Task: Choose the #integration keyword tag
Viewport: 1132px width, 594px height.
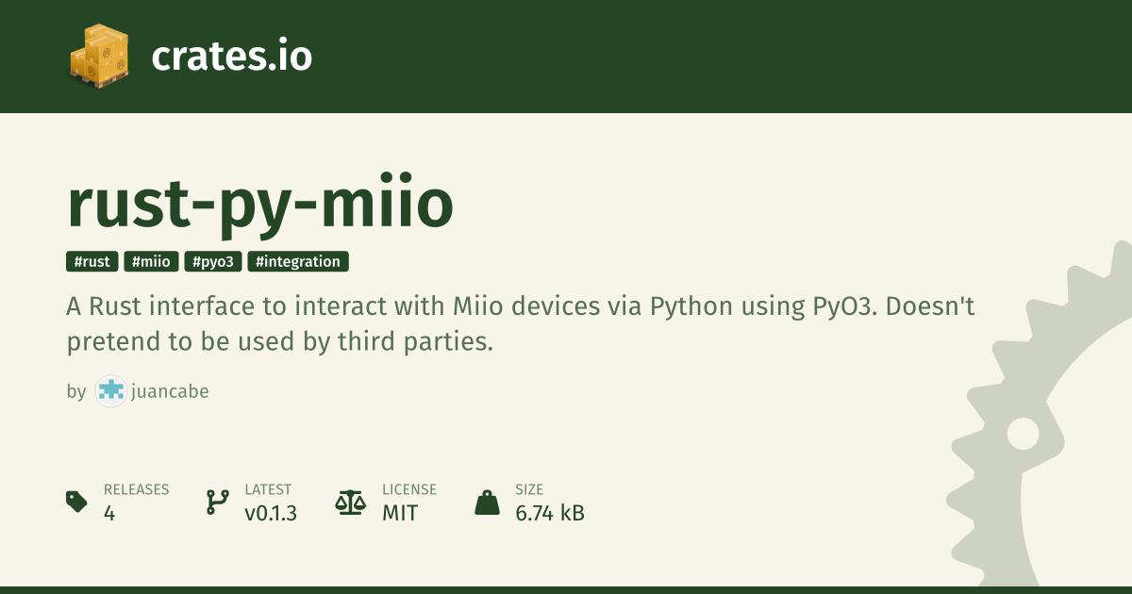Action: [x=298, y=262]
